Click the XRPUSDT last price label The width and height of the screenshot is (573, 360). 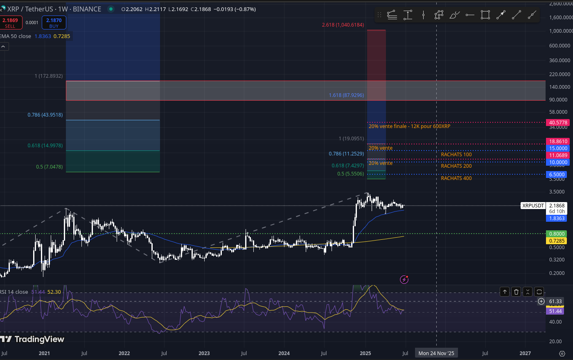click(x=533, y=205)
